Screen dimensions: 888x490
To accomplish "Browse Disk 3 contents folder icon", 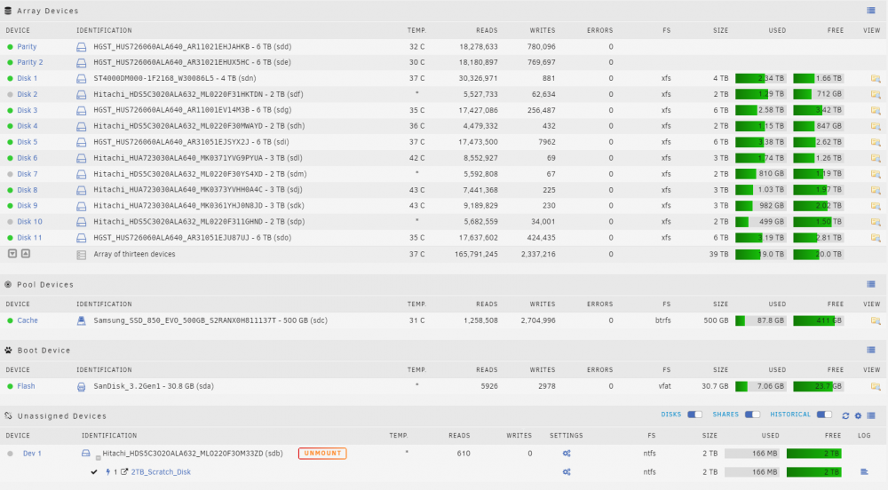I will 876,110.
